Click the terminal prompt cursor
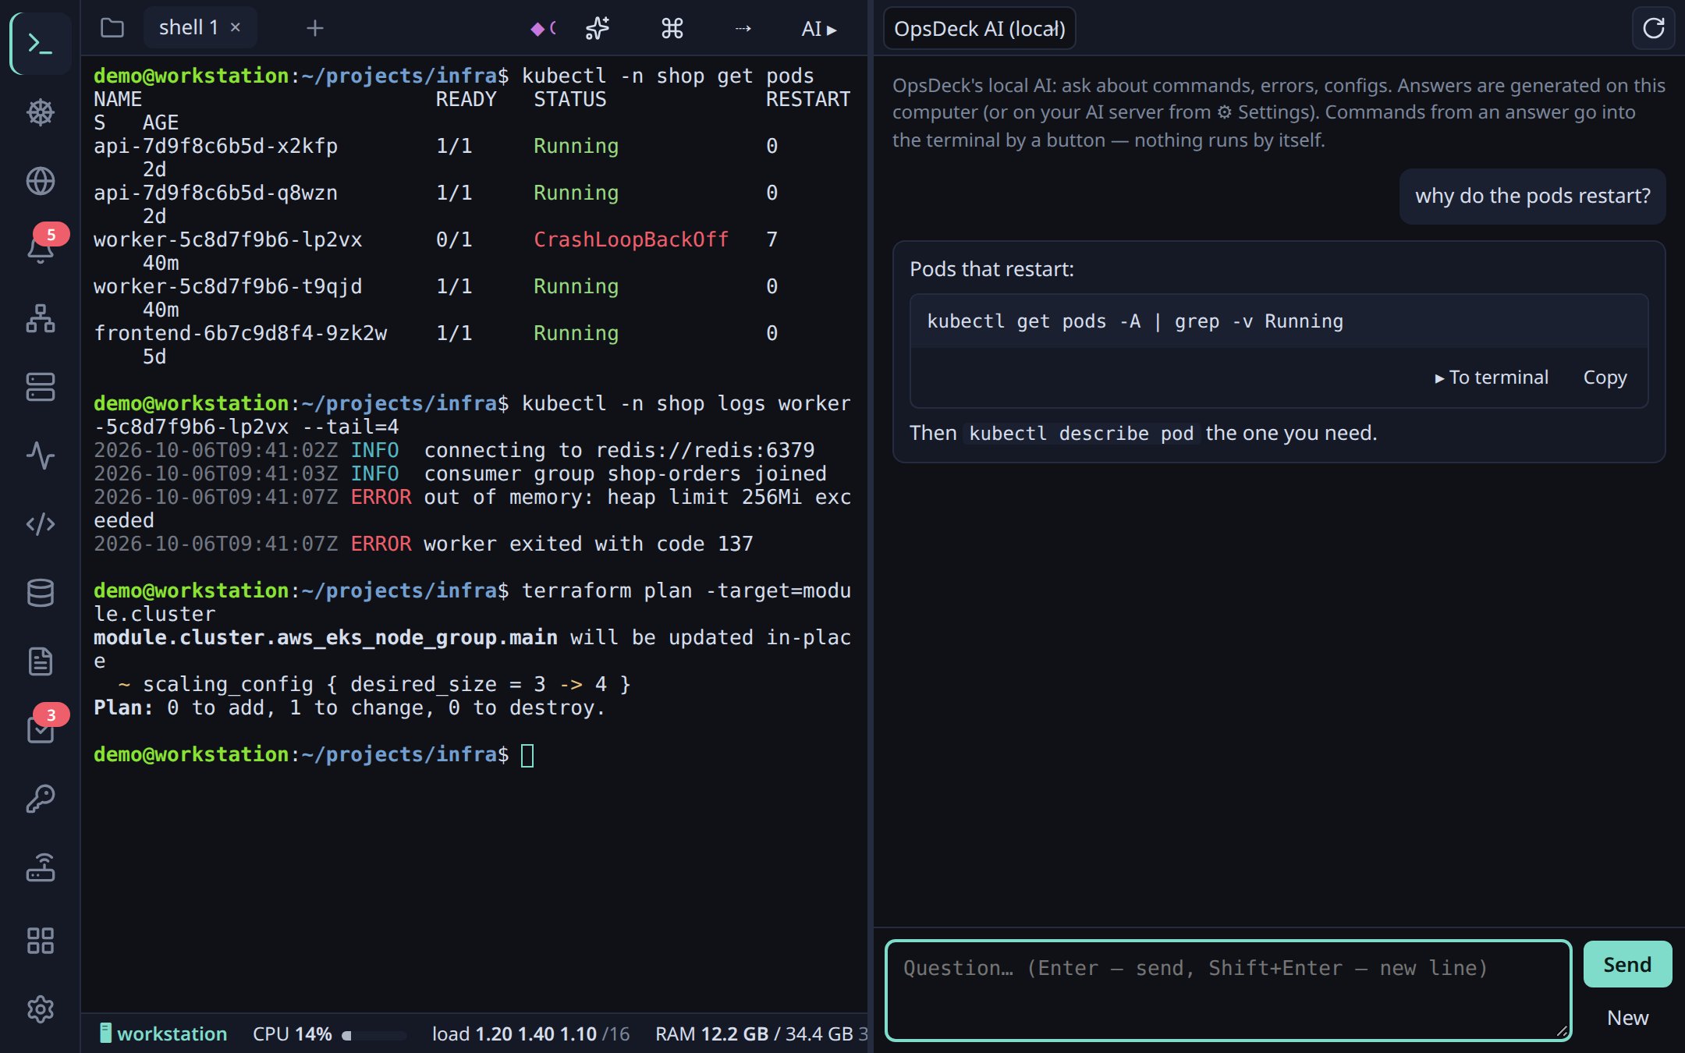Screen dimensions: 1685x1053 [x=527, y=755]
